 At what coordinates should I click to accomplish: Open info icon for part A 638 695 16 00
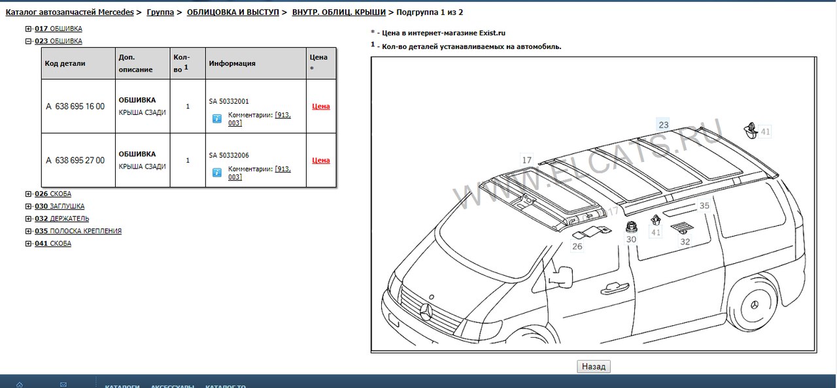point(217,119)
